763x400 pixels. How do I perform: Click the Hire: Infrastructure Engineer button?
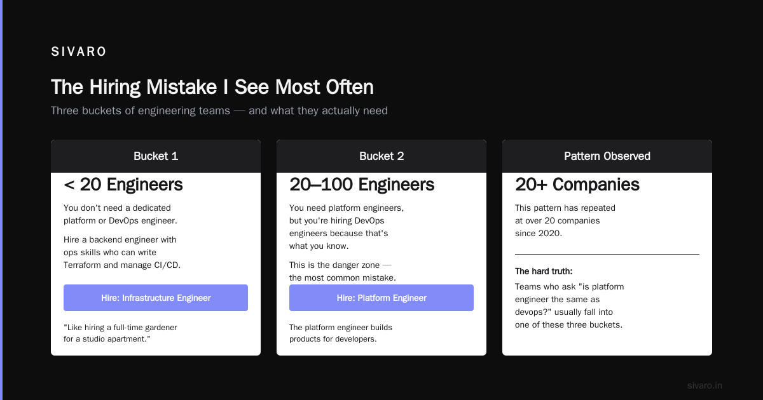click(x=156, y=298)
